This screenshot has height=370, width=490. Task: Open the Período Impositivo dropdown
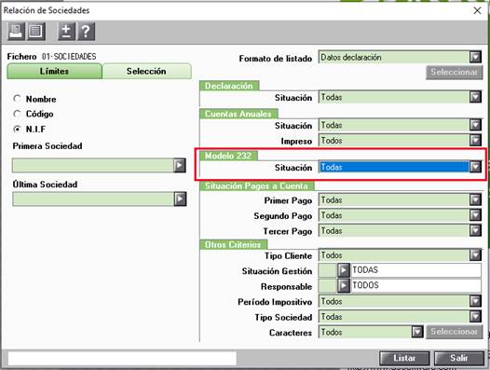475,301
